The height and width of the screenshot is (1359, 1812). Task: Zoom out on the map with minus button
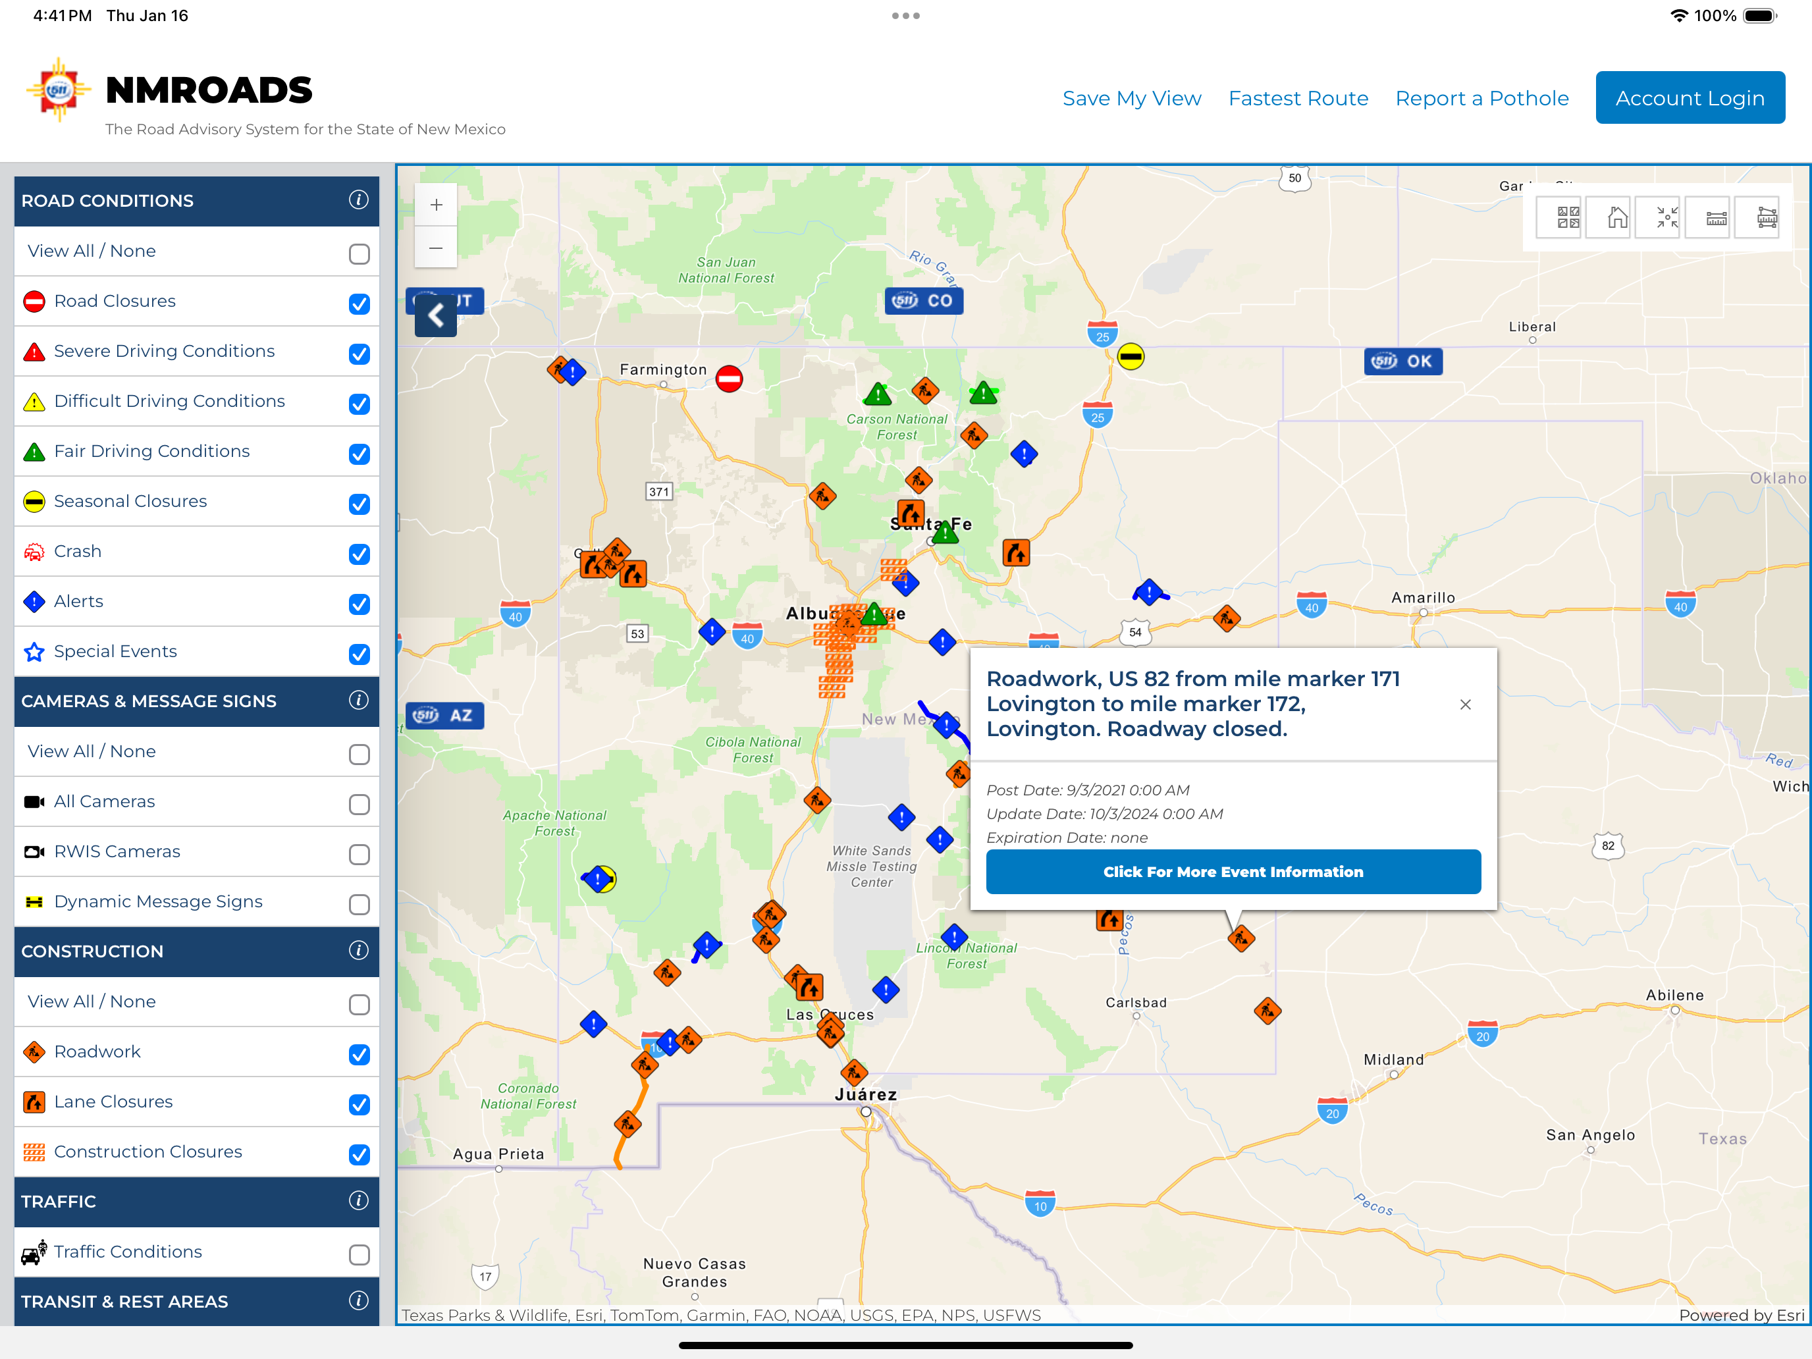click(436, 248)
